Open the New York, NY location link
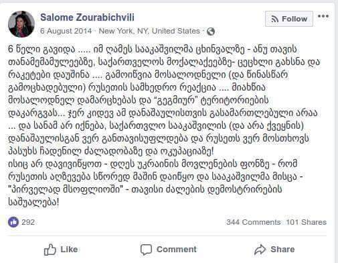The height and width of the screenshot is (263, 338). (149, 31)
